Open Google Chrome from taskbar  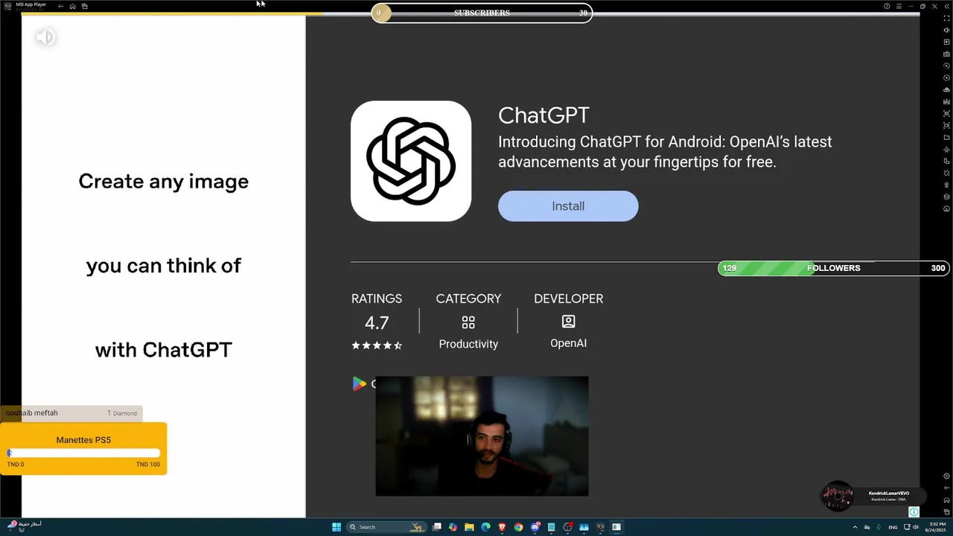518,527
